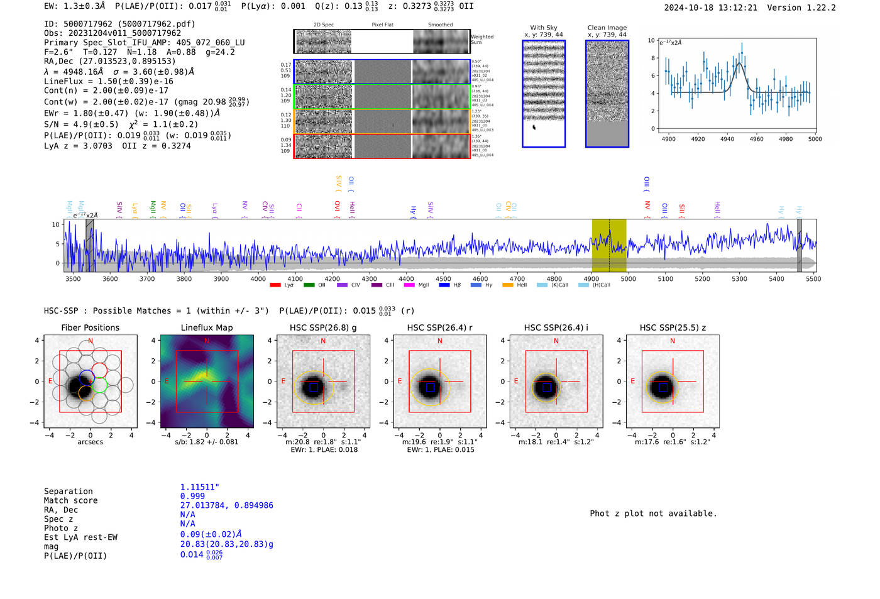Select the CIV purple legend swatch

pyautogui.click(x=342, y=285)
